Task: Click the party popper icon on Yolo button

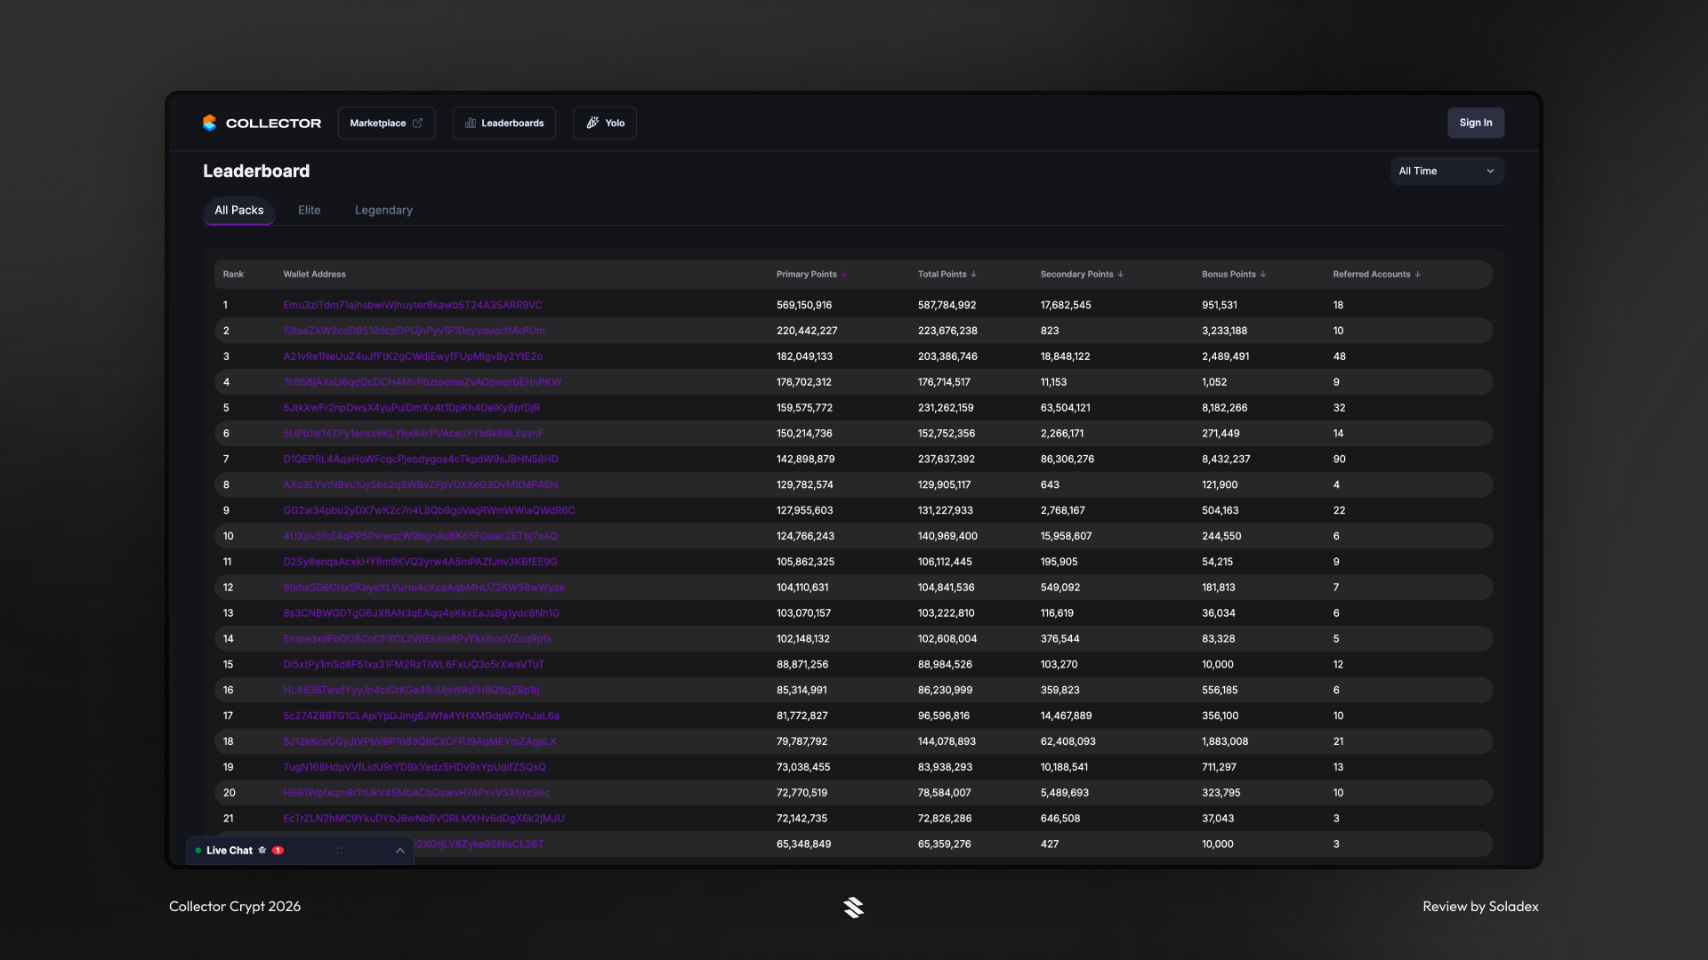Action: [x=592, y=123]
